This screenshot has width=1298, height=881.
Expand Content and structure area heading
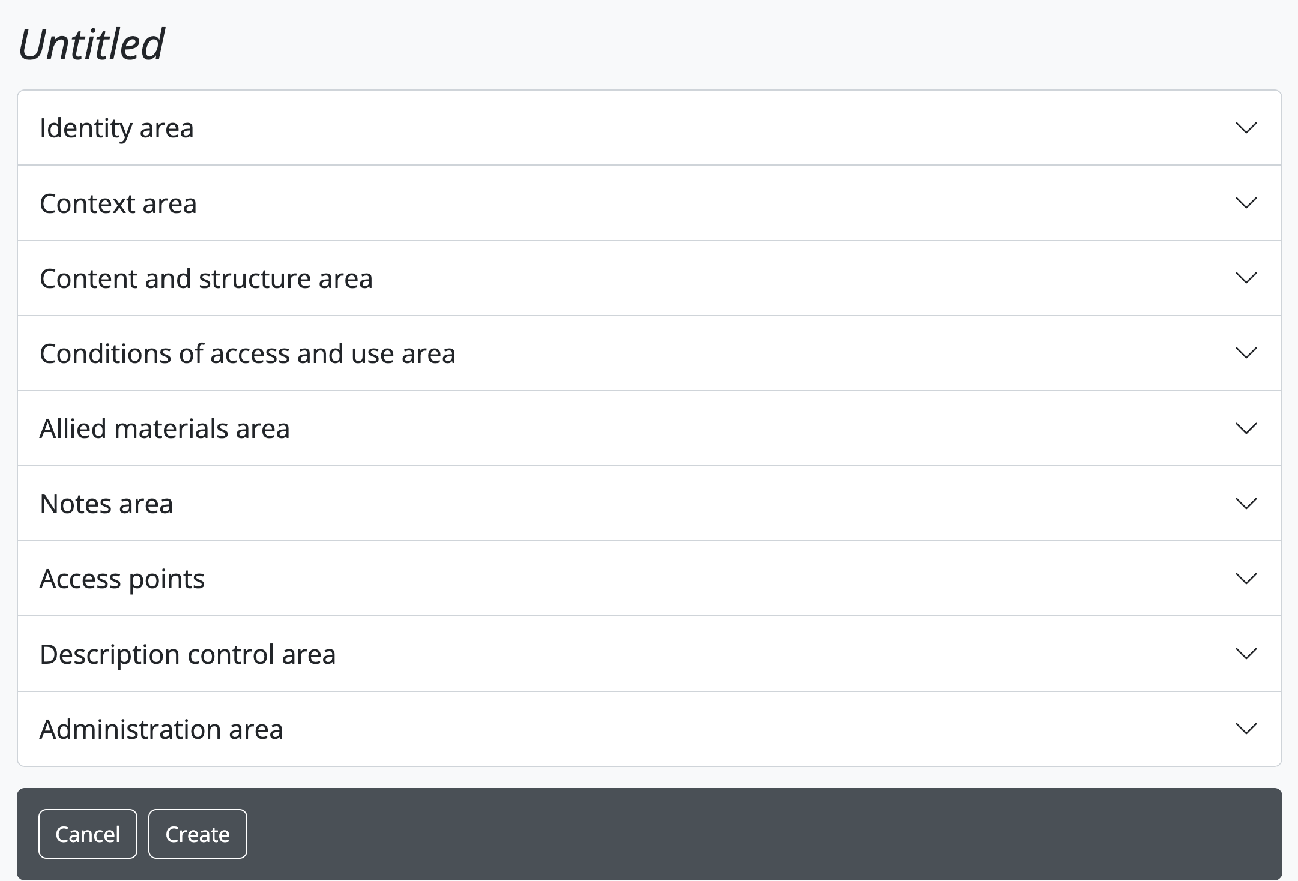click(x=206, y=278)
